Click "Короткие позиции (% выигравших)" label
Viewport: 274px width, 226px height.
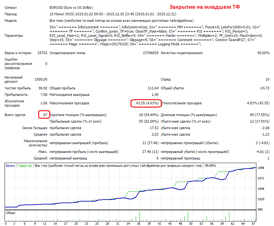(x=78, y=115)
